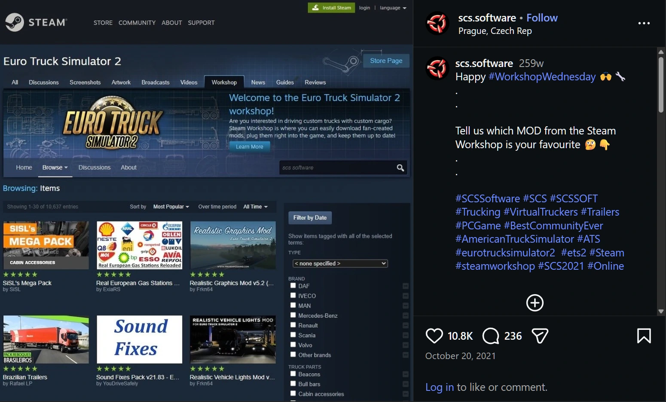The width and height of the screenshot is (666, 402).
Task: Click the #WorkshopWednesday hashtag
Action: (542, 77)
